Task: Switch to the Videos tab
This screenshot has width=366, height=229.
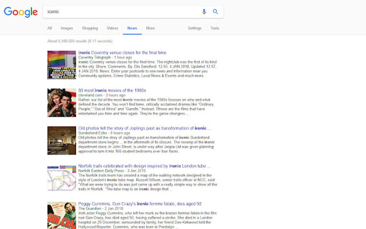Action: click(x=112, y=28)
